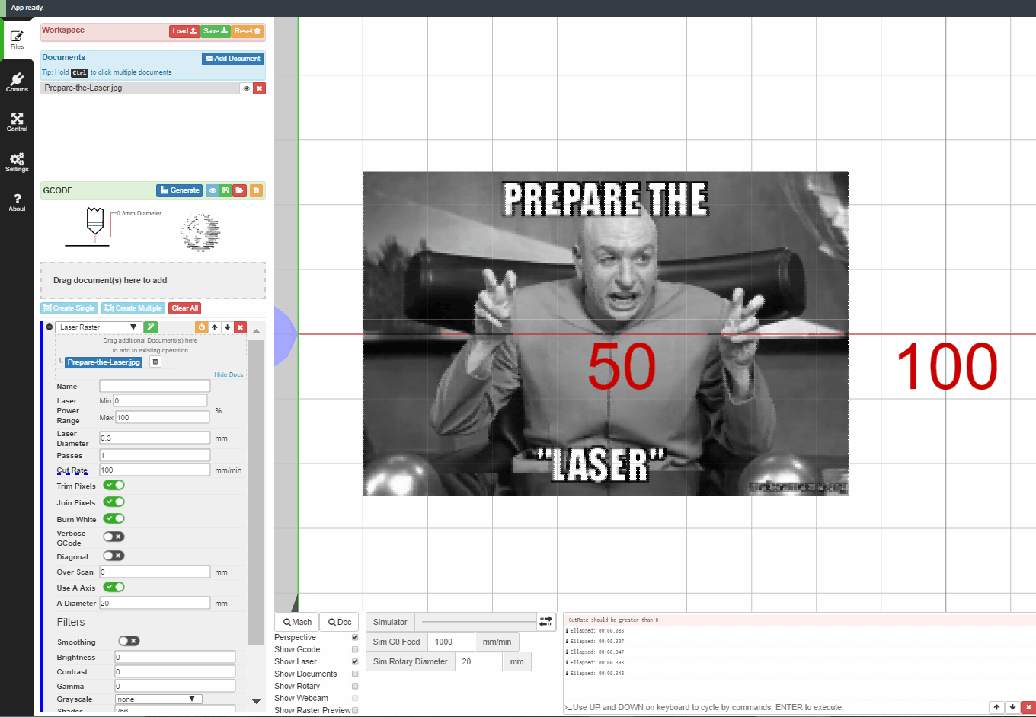Toggle the Show Rotary checkbox
This screenshot has width=1036, height=717.
pyautogui.click(x=355, y=686)
